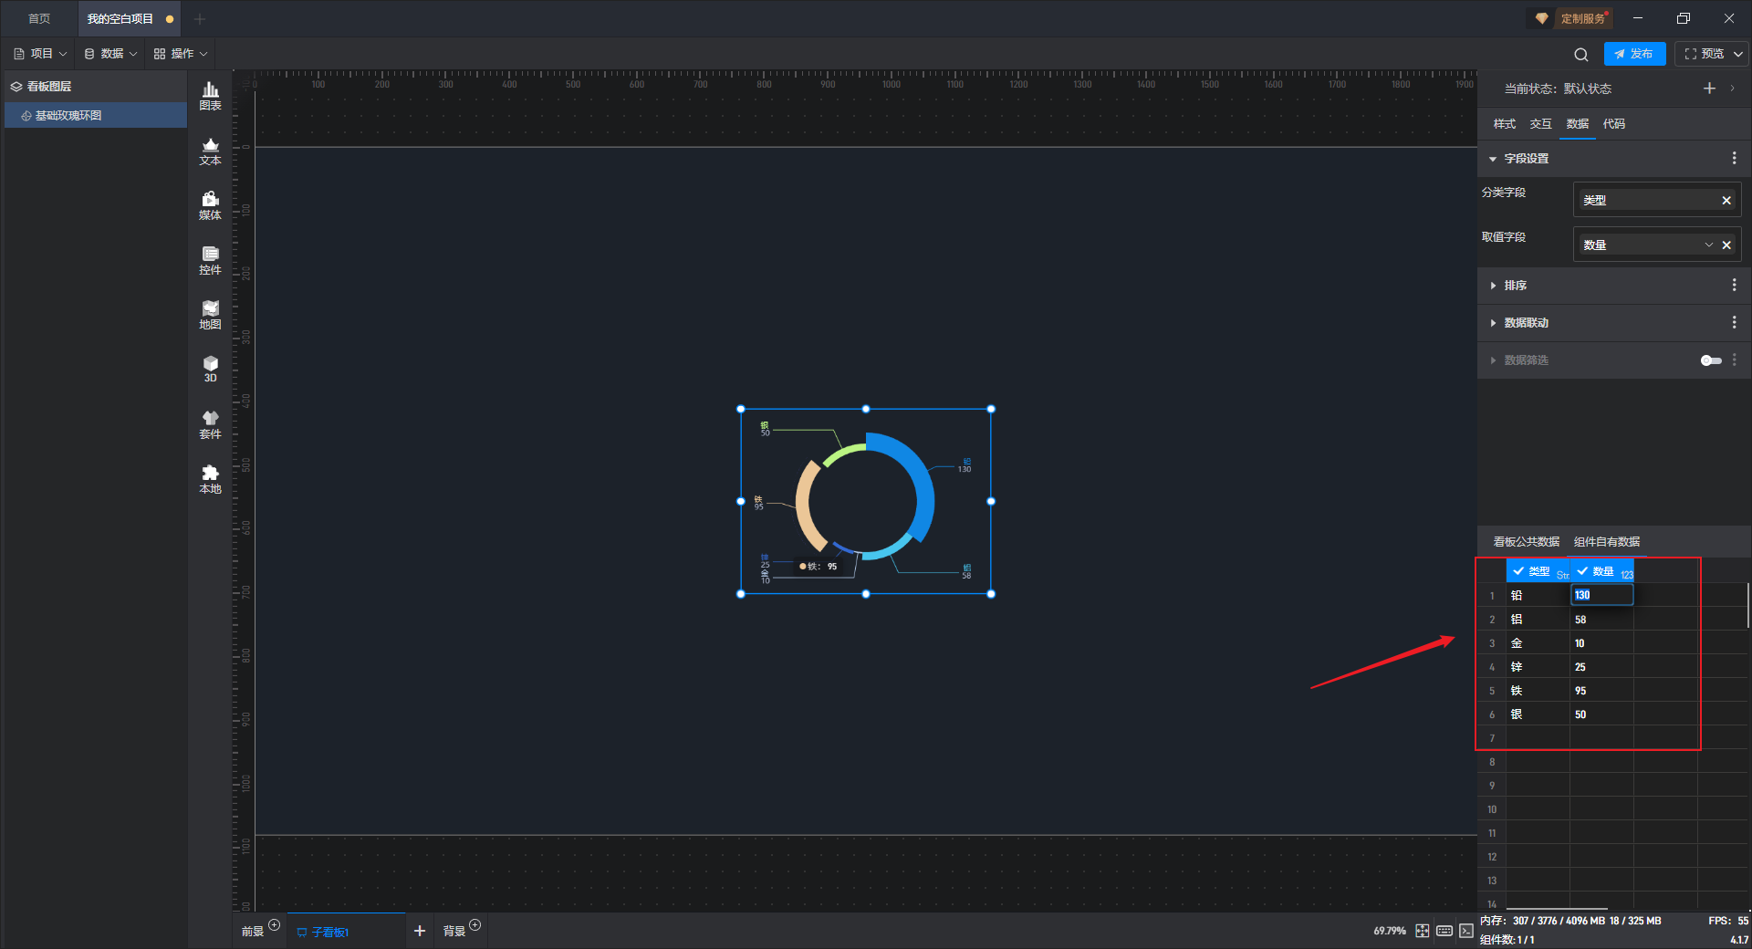Open the 数量 field dropdown arrow
Screen dimensions: 1752x949
1708,245
